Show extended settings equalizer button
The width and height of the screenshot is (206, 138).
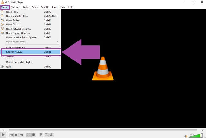(x=33, y=135)
